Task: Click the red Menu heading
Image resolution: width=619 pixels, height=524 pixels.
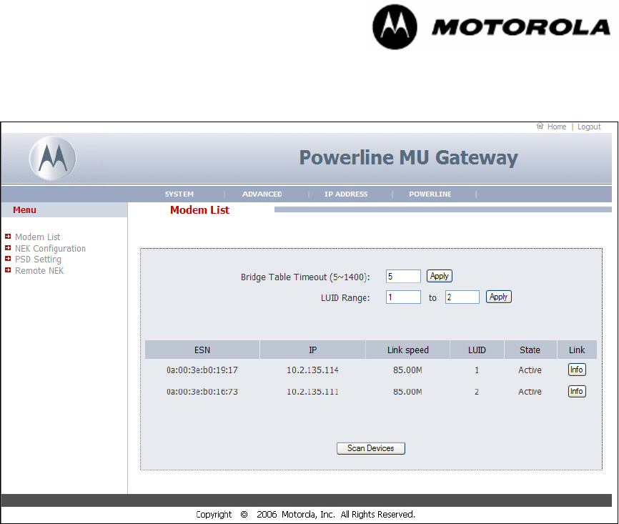Action: click(24, 210)
